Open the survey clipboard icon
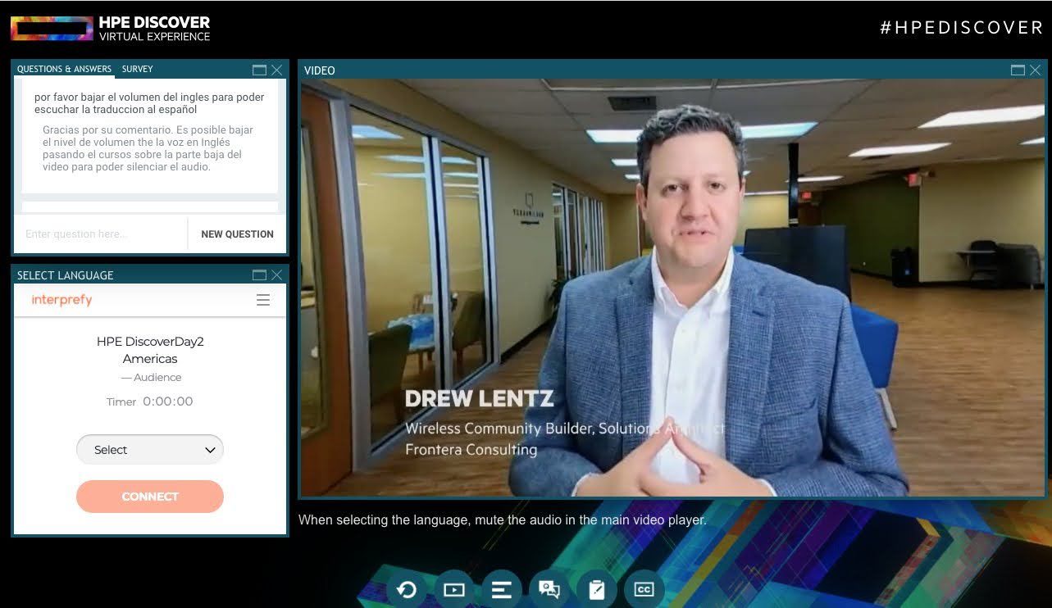The height and width of the screenshot is (608, 1052). point(597,589)
